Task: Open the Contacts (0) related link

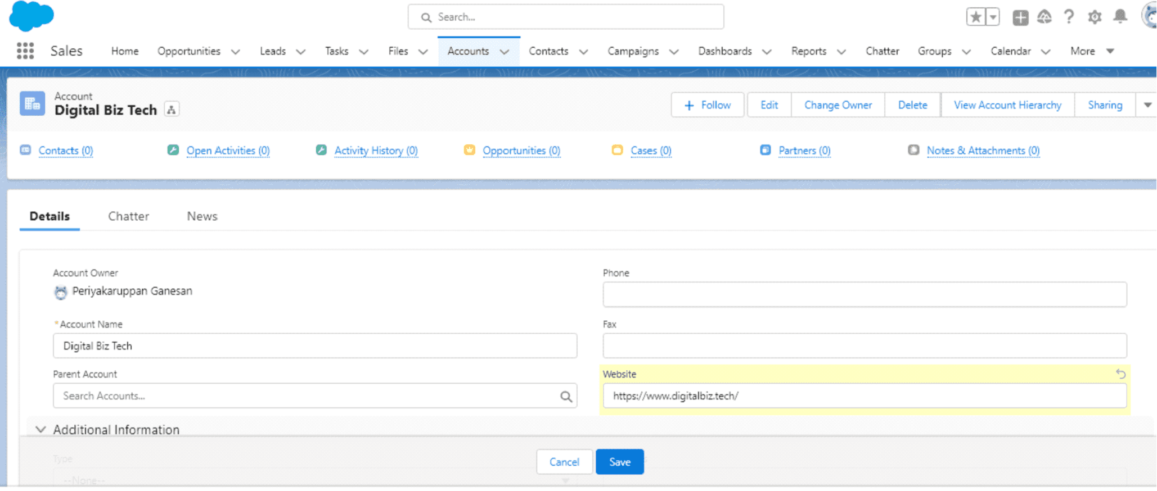Action: click(66, 151)
